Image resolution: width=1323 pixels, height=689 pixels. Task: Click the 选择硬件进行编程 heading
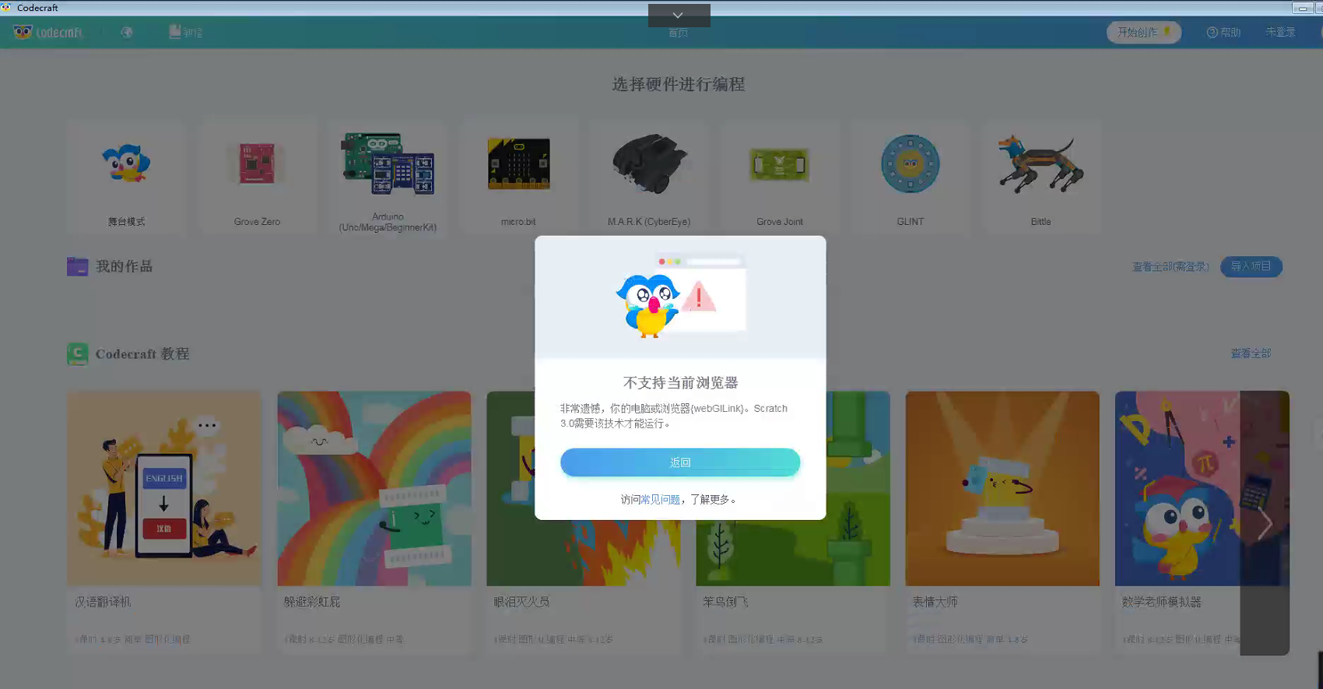pyautogui.click(x=679, y=84)
